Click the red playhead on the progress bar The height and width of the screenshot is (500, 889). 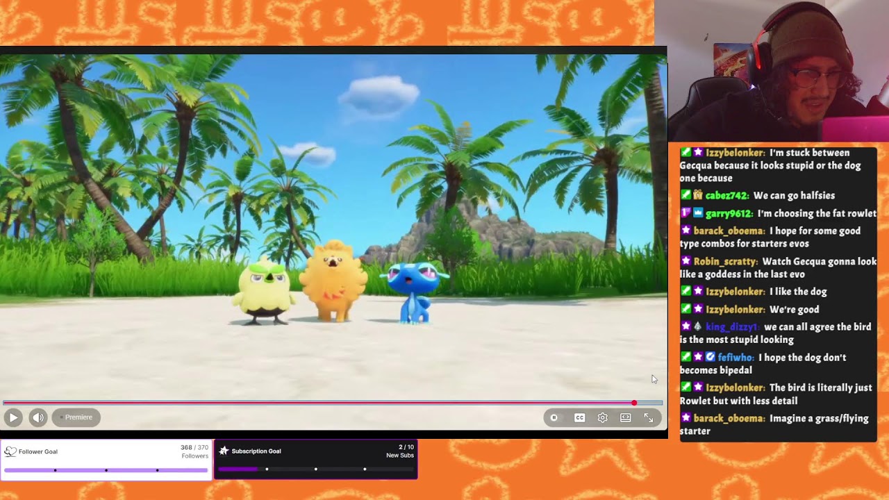[x=634, y=403]
